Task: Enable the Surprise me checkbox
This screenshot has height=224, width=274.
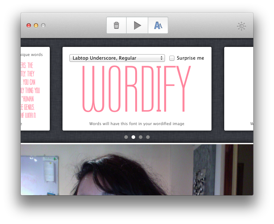Action: click(172, 58)
